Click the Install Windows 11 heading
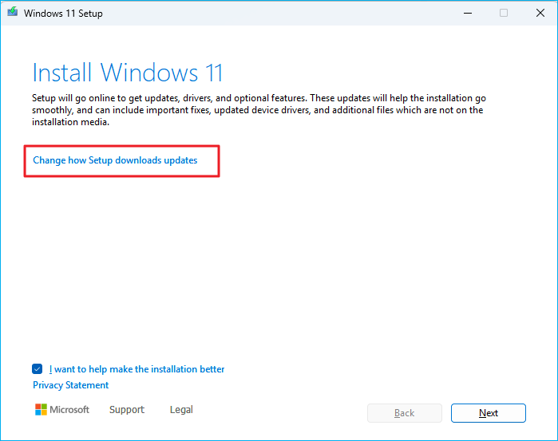This screenshot has width=558, height=441. pos(128,73)
